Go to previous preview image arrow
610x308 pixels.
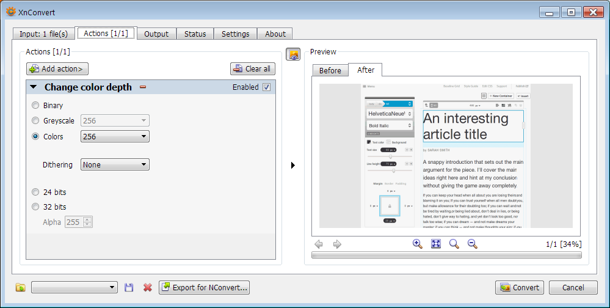click(x=319, y=244)
